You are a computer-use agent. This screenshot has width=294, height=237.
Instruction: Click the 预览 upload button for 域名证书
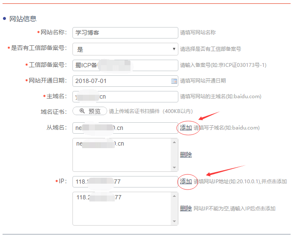[x=89, y=111]
